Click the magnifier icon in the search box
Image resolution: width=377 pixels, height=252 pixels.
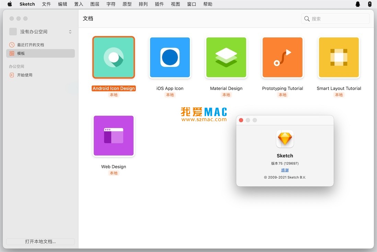pyautogui.click(x=307, y=19)
